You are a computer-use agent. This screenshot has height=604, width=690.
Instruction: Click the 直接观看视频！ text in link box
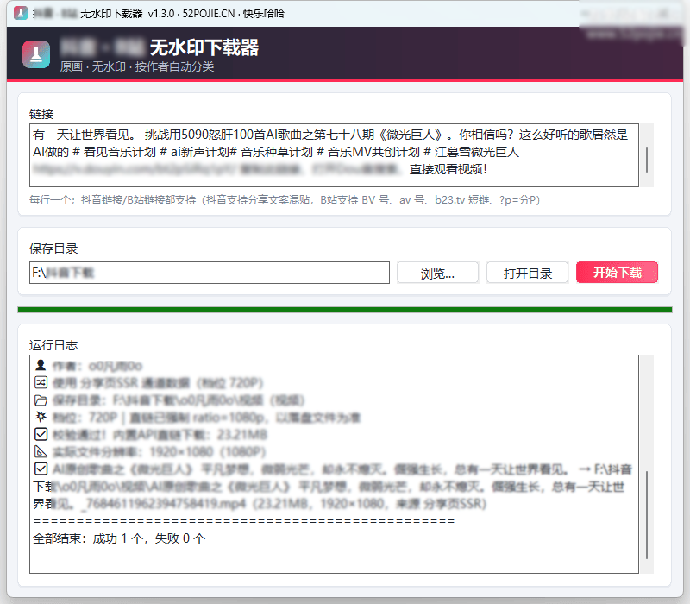click(448, 169)
